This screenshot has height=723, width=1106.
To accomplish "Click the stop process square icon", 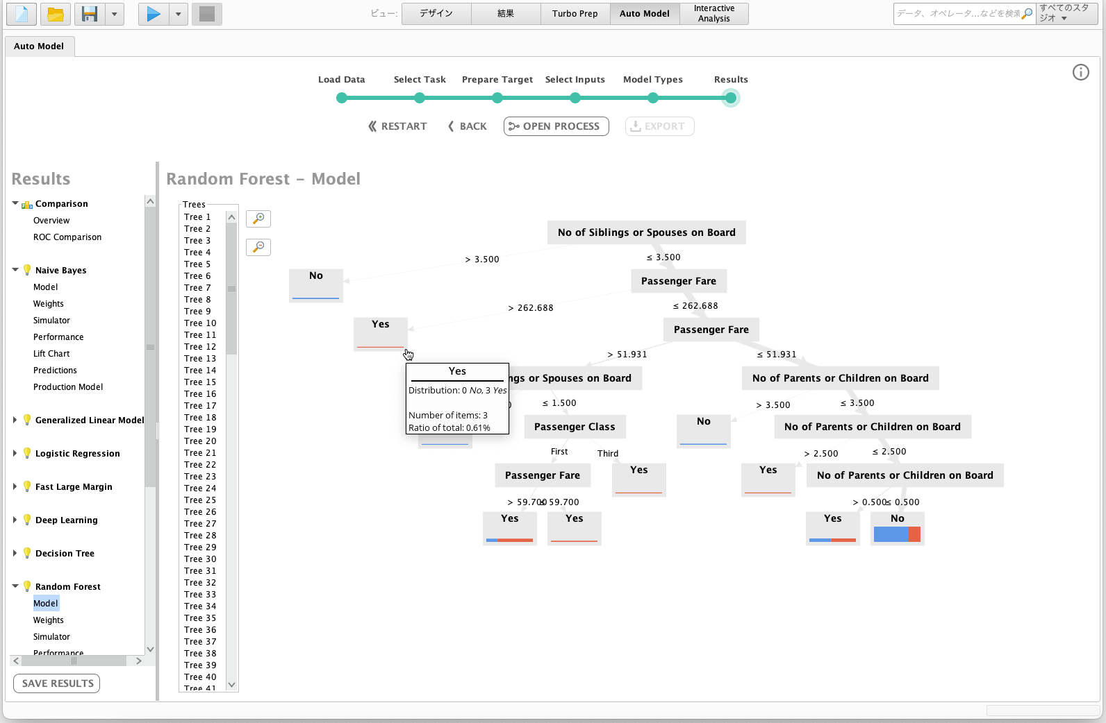I will coord(207,14).
